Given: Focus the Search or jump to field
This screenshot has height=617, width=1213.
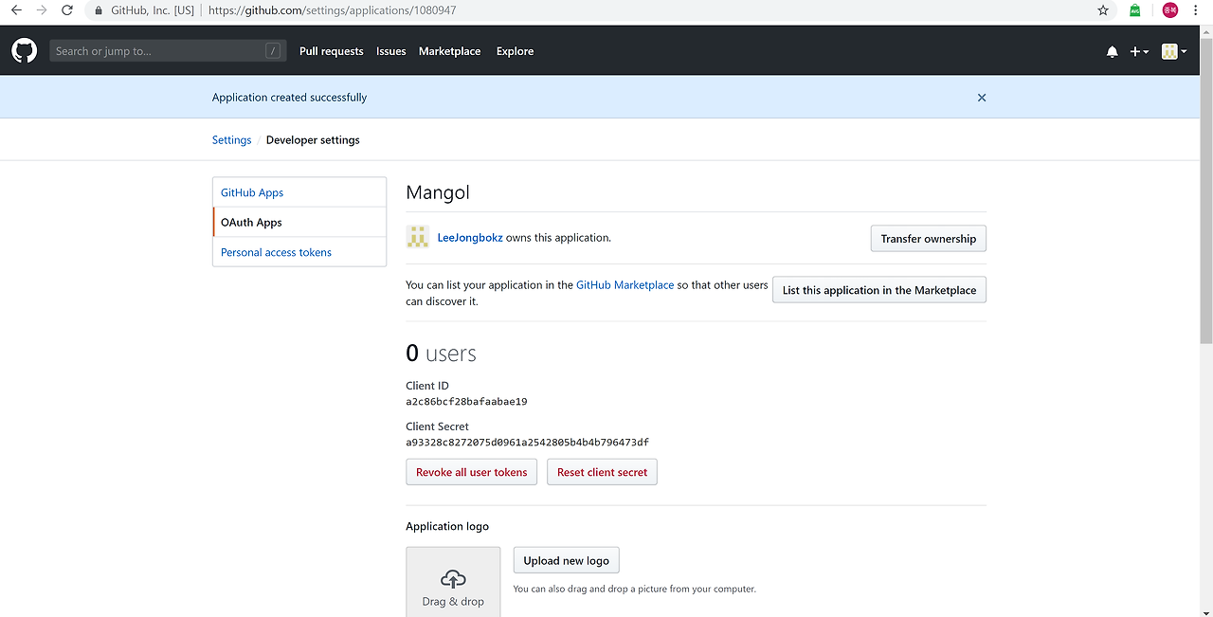Looking at the screenshot, I should click(168, 51).
